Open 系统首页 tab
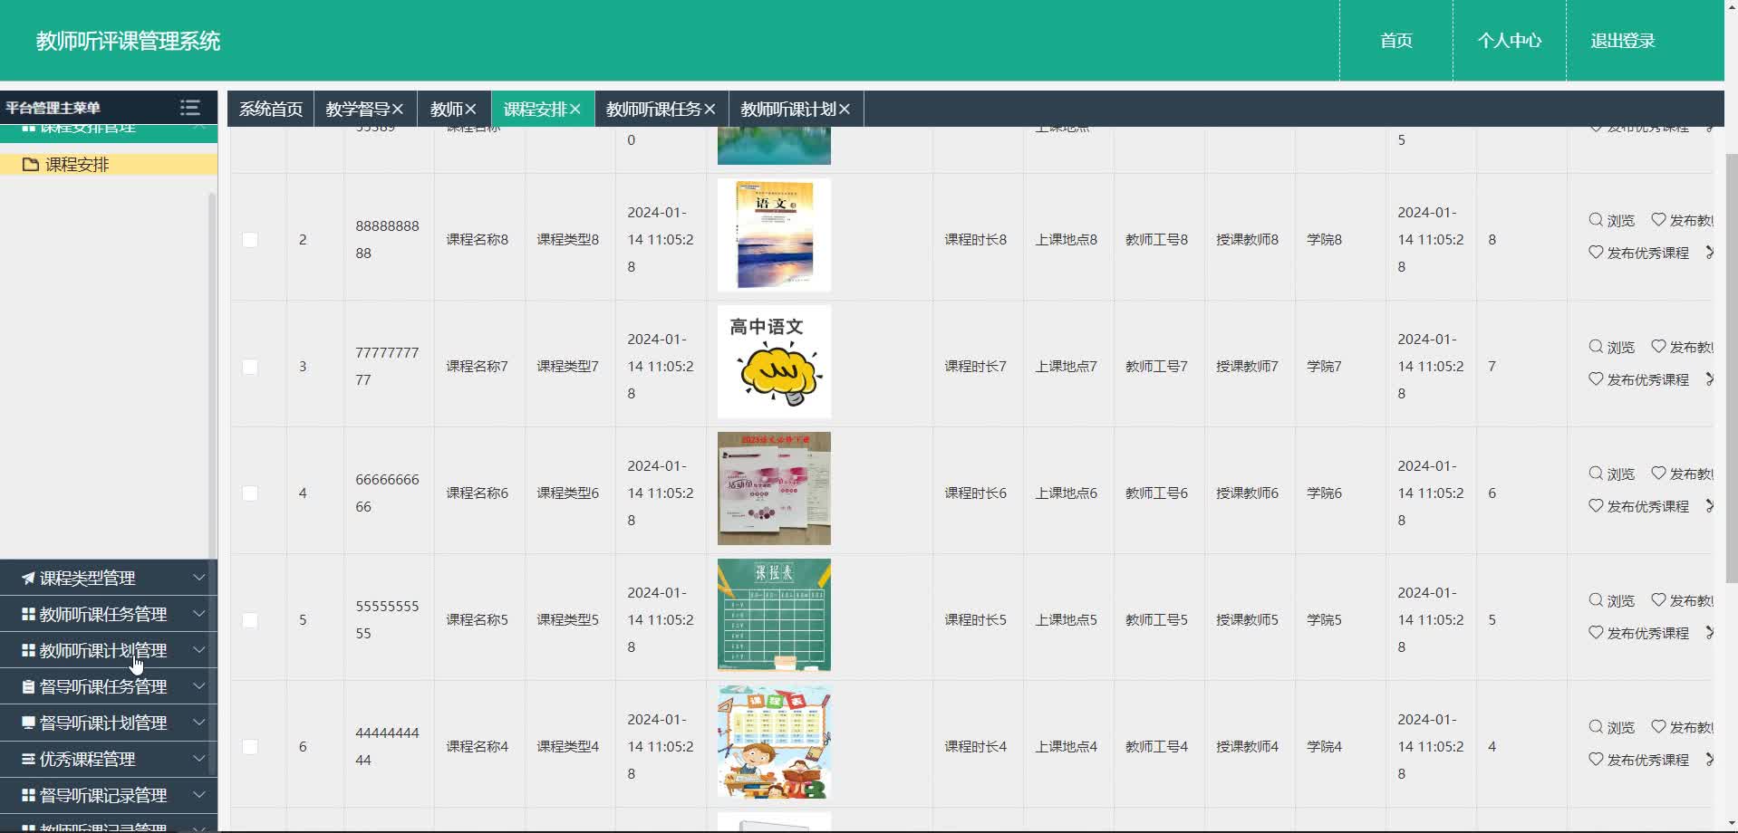The image size is (1738, 833). [x=270, y=109]
